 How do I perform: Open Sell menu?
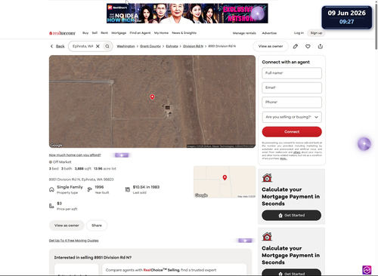pos(94,33)
